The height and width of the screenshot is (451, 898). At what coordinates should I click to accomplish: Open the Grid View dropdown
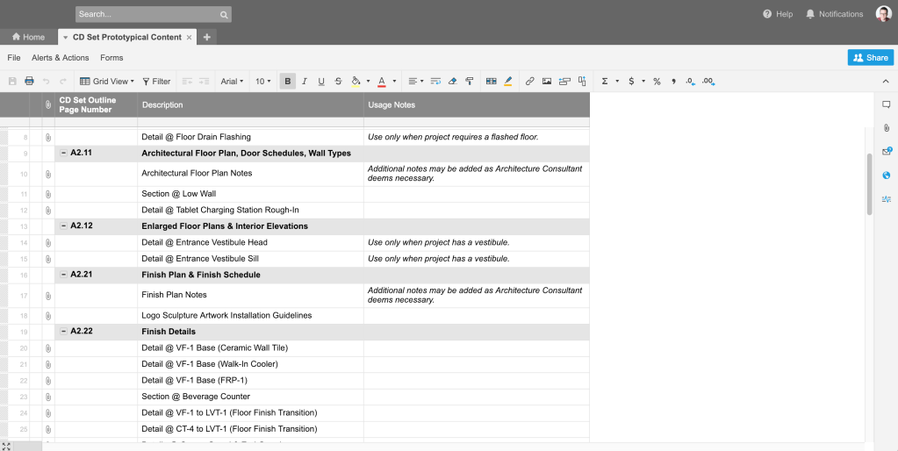(x=107, y=82)
